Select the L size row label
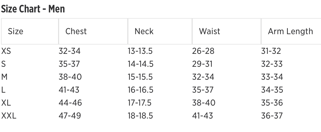The height and width of the screenshot is (132, 321). (3, 90)
